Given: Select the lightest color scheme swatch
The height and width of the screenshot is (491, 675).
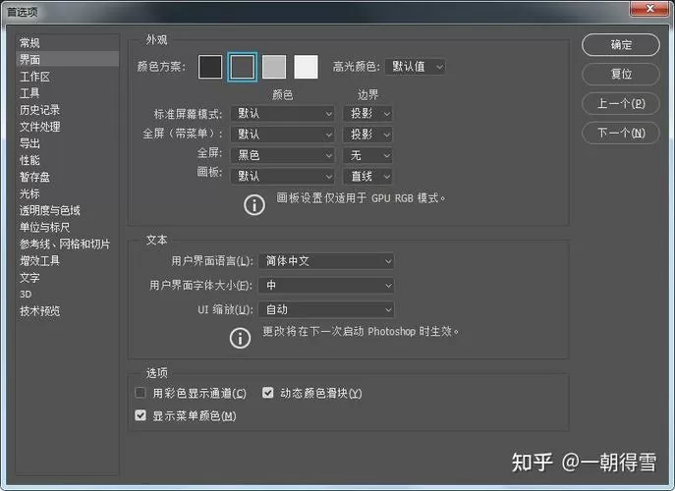Looking at the screenshot, I should click(x=306, y=67).
